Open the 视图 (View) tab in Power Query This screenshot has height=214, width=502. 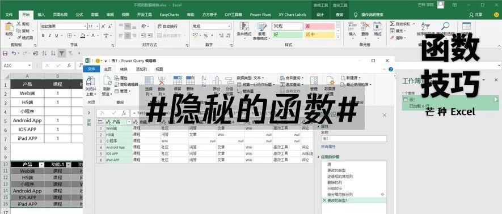[x=159, y=69]
